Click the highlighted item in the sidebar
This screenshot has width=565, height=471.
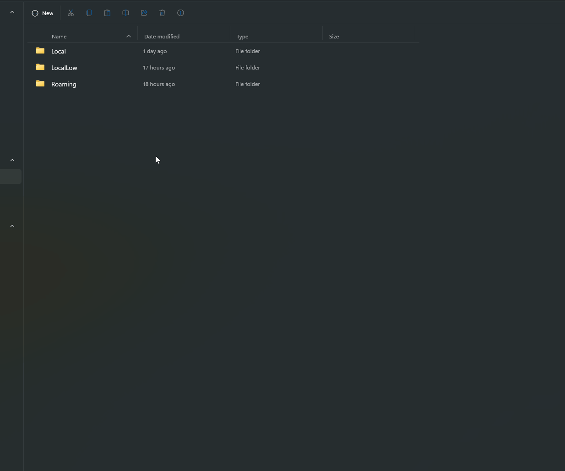click(x=11, y=177)
